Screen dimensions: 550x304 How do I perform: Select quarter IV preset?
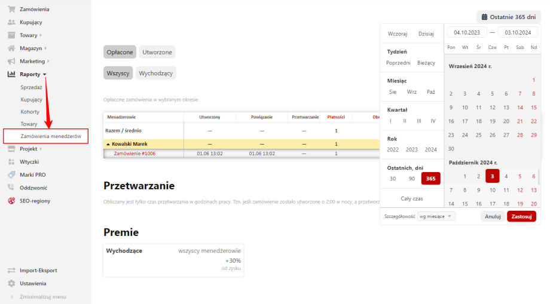(x=433, y=121)
